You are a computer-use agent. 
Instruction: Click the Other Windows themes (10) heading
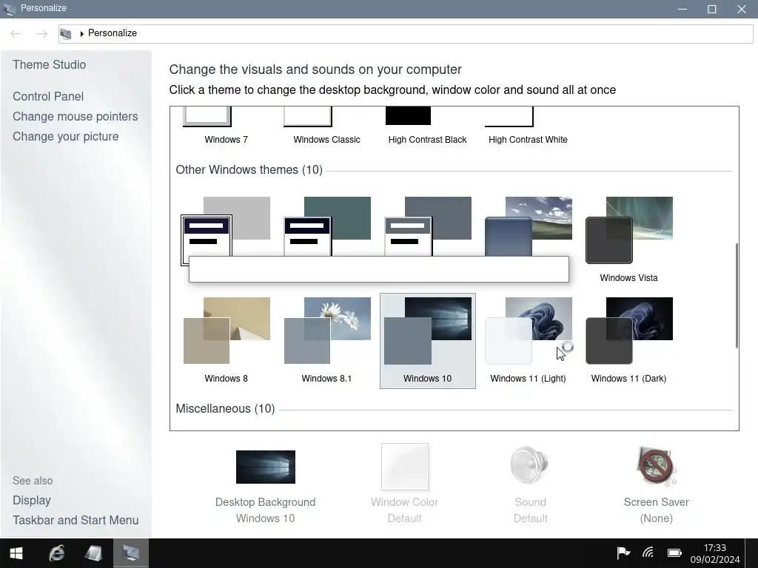click(249, 170)
